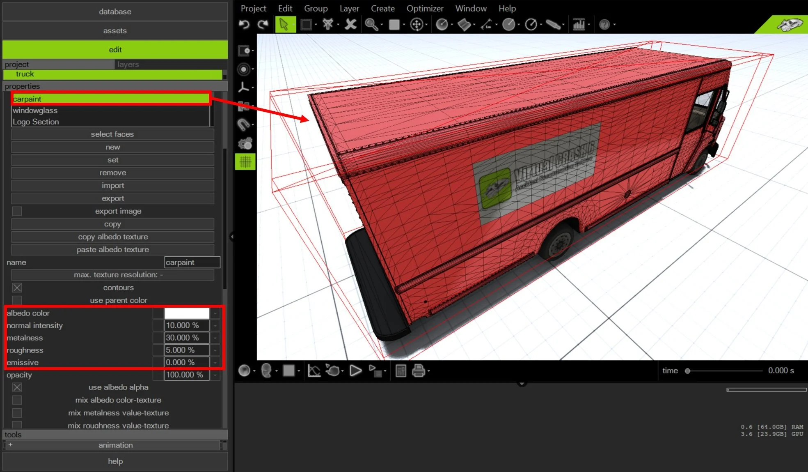Click the redo arrow icon
The image size is (808, 472).
point(263,25)
